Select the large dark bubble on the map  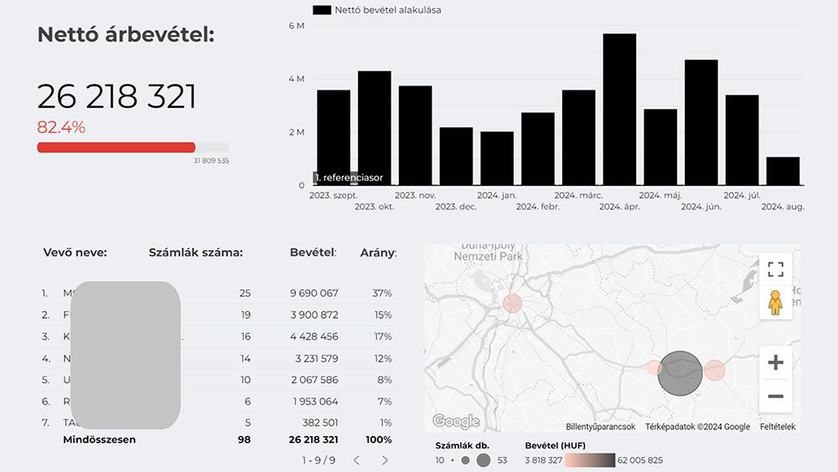(680, 373)
